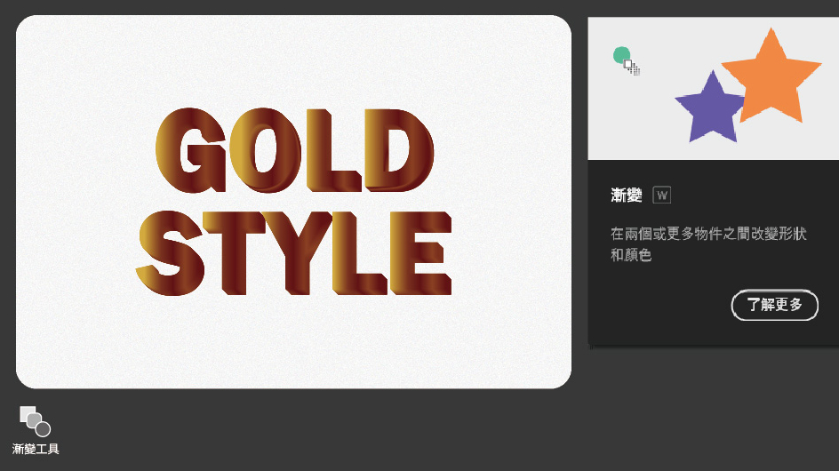This screenshot has height=471, width=839.
Task: Click the W shortcut key badge
Action: coord(662,196)
